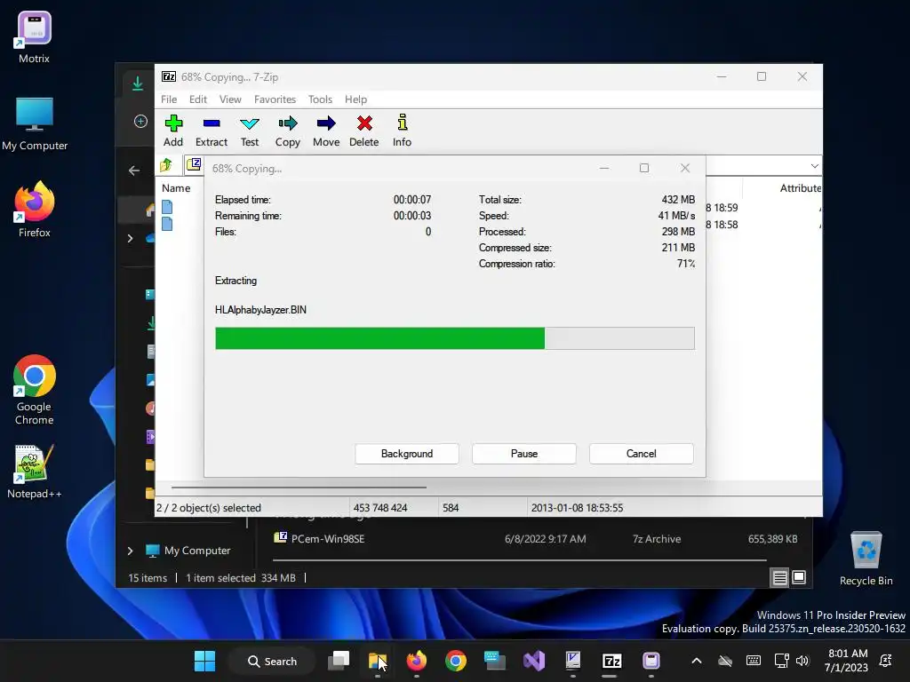Click the network display tray icon
The image size is (910, 682).
pyautogui.click(x=781, y=661)
